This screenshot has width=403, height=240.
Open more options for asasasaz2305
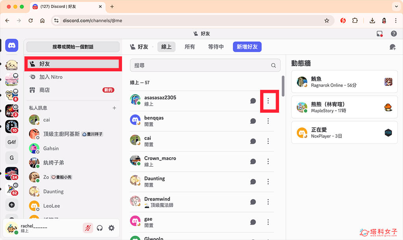tap(268, 101)
